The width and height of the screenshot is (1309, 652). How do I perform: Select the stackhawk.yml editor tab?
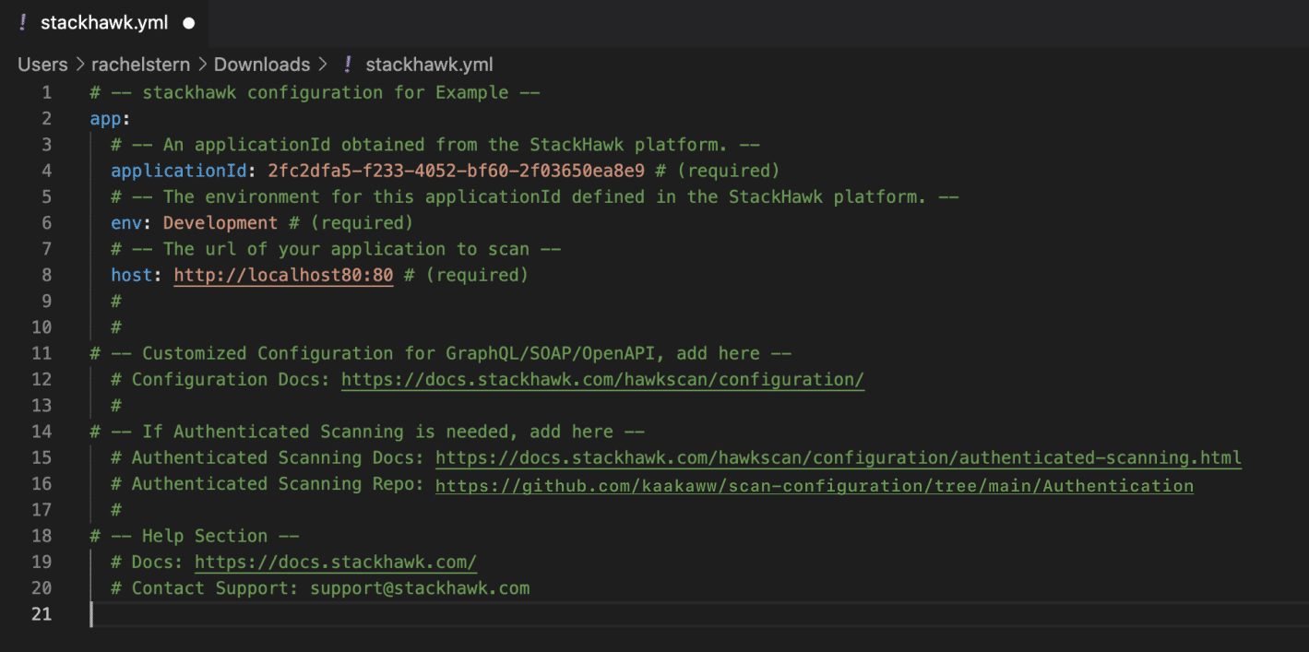104,23
